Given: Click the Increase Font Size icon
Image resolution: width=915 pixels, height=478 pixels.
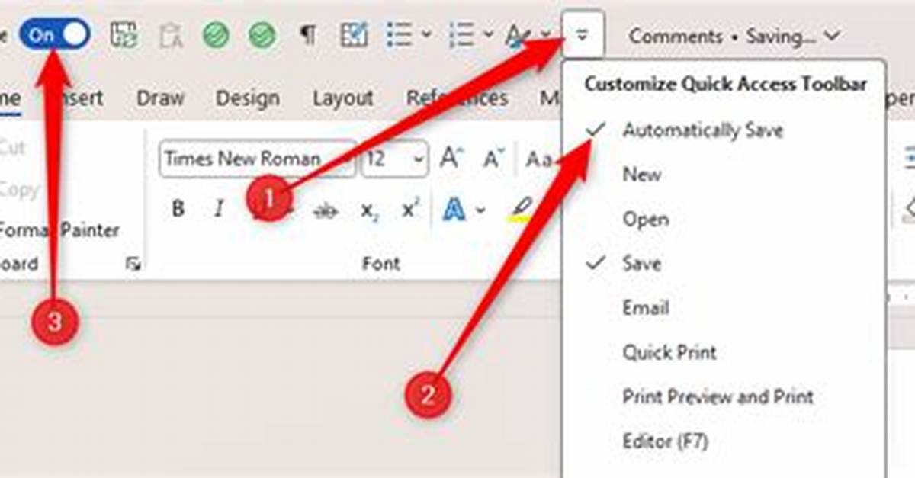Looking at the screenshot, I should (x=451, y=159).
